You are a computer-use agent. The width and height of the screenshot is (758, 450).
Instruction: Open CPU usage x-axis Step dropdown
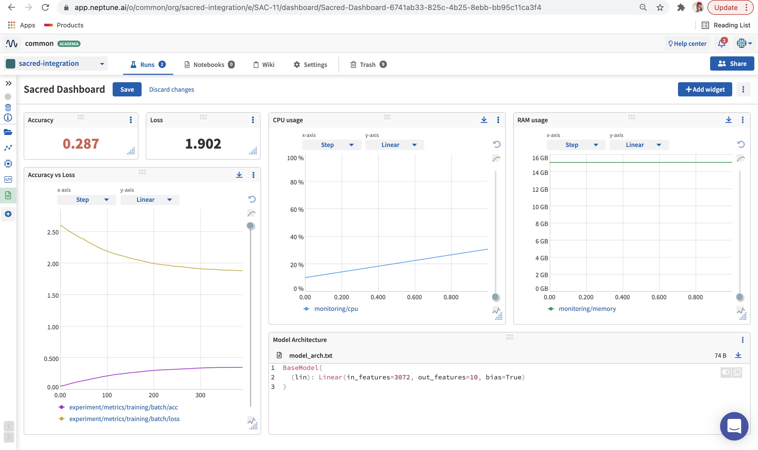coord(332,145)
